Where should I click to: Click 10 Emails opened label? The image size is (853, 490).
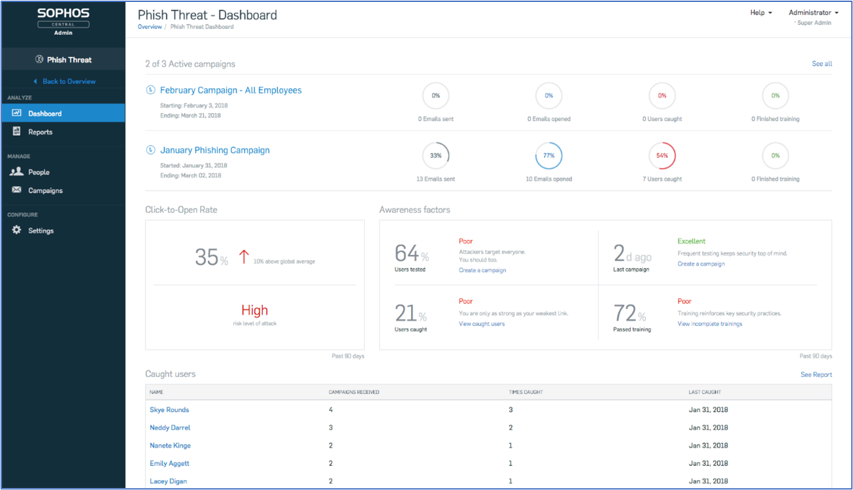(549, 179)
